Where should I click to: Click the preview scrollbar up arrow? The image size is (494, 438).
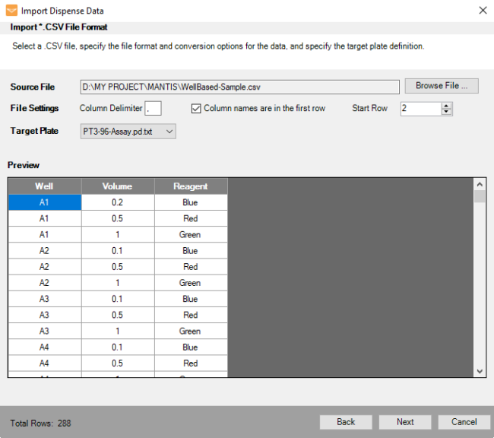(x=480, y=184)
